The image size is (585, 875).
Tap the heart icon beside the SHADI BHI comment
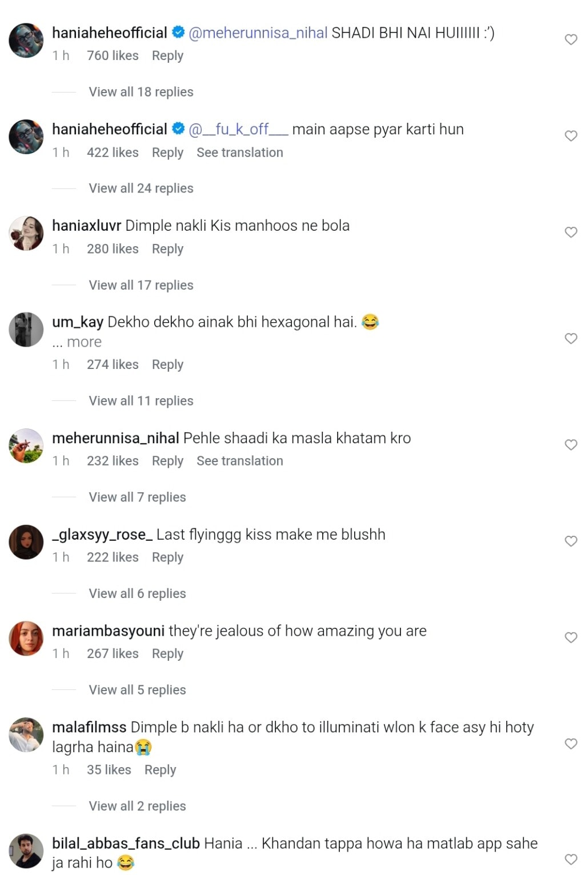571,38
